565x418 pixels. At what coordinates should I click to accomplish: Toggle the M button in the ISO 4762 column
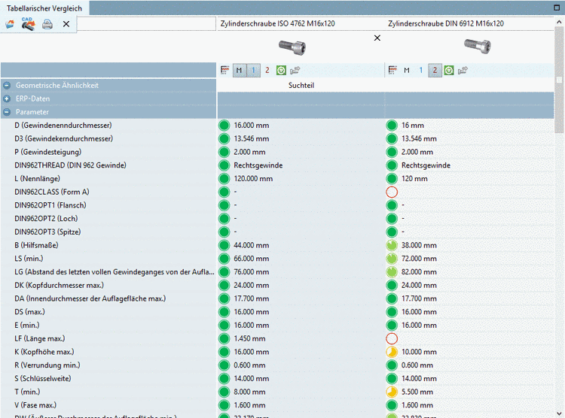click(239, 70)
